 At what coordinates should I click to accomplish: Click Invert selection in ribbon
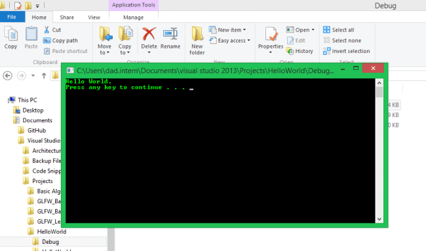click(x=347, y=51)
